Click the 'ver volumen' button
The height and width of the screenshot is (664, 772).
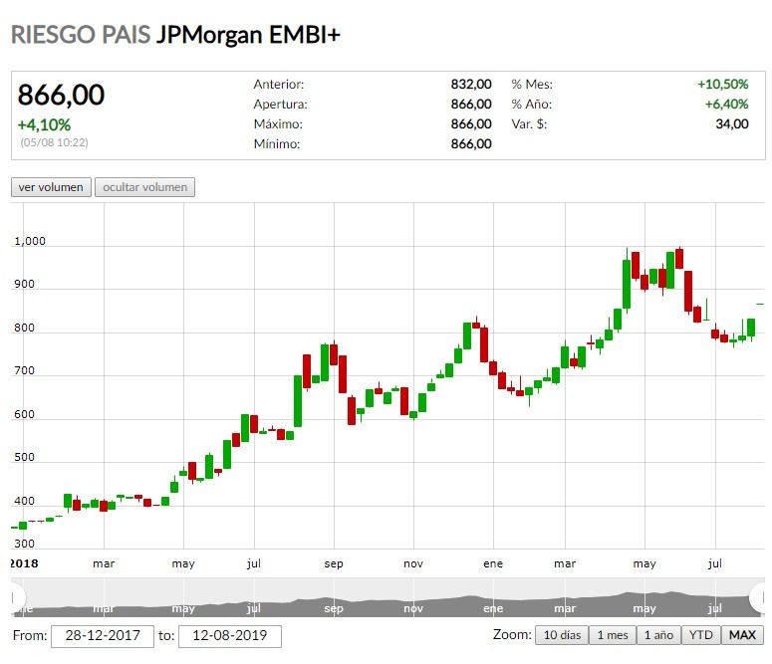click(x=51, y=187)
